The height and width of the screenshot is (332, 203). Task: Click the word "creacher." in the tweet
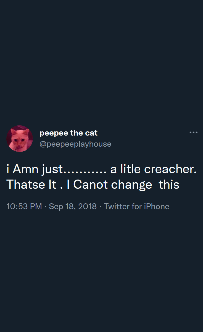click(x=170, y=169)
